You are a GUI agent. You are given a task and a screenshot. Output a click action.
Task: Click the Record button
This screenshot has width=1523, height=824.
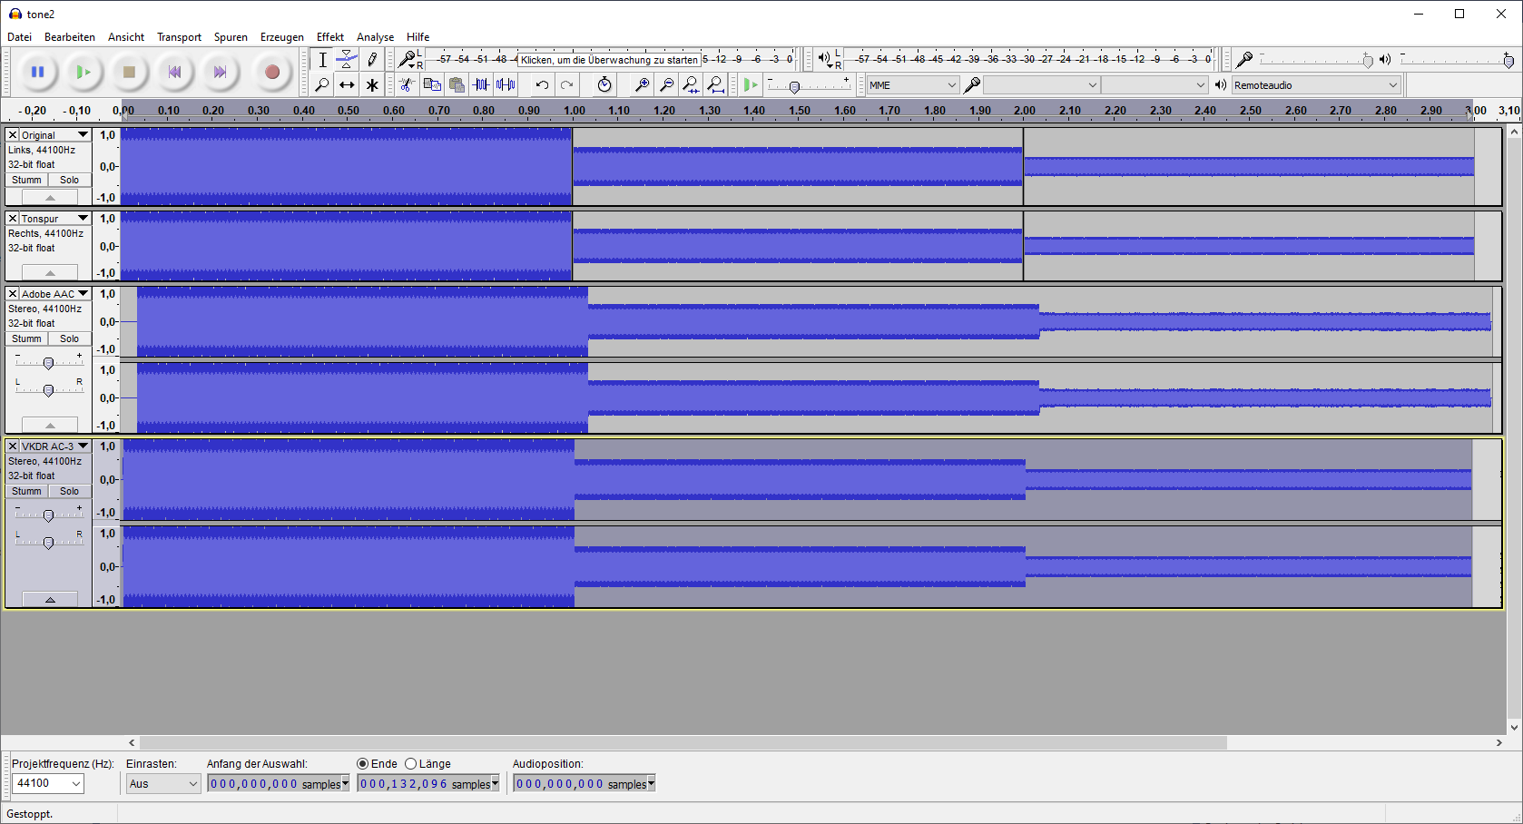(271, 72)
